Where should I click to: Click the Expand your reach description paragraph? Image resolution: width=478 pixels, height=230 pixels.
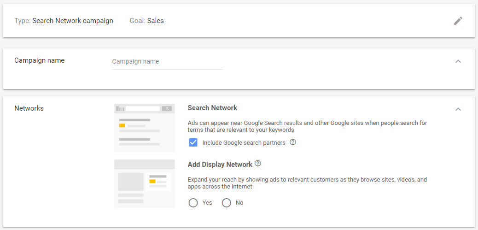(307, 183)
